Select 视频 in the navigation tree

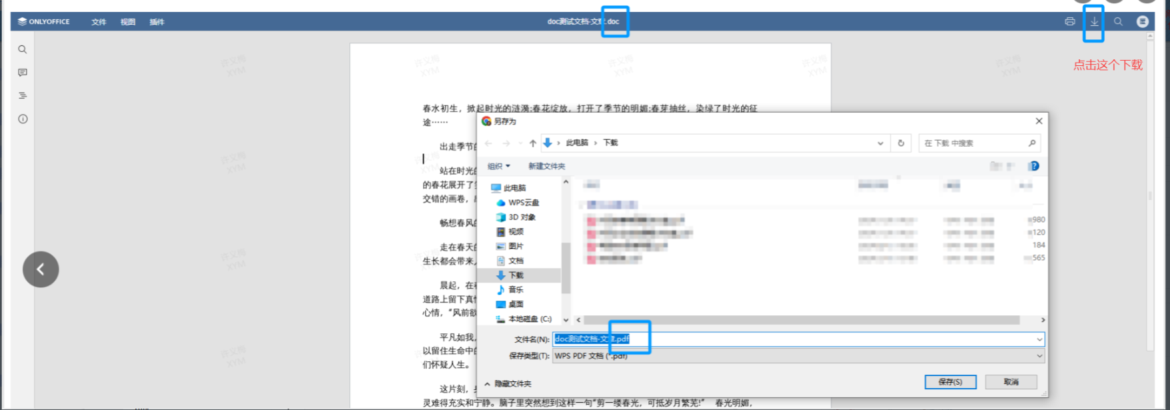(x=510, y=232)
